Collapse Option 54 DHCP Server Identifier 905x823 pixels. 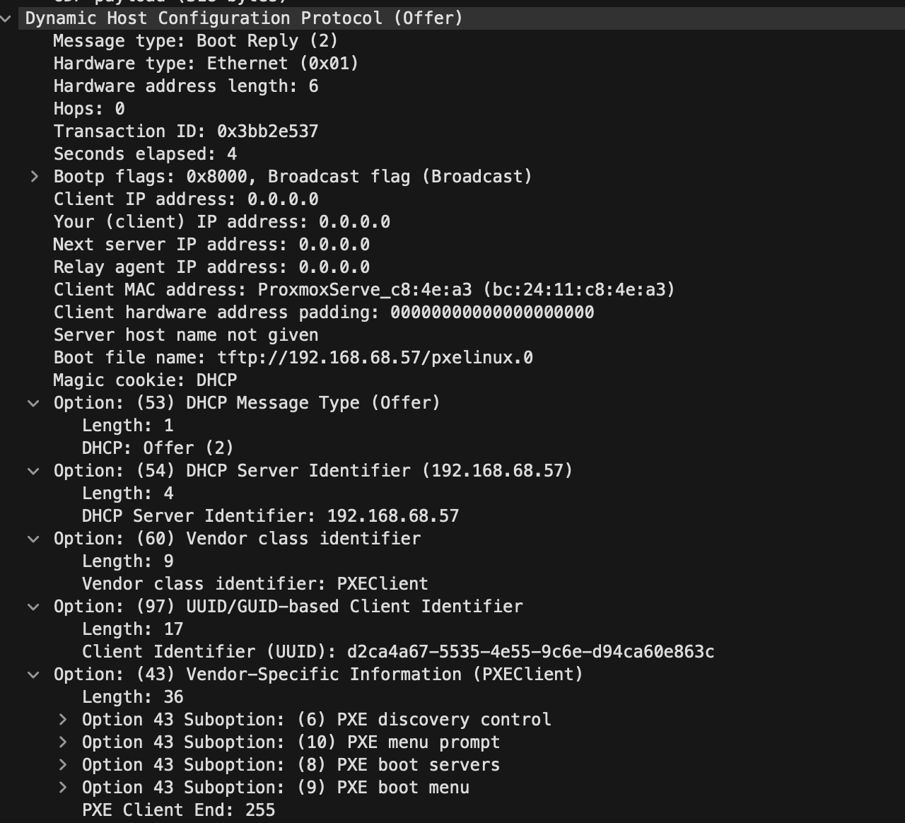point(33,471)
